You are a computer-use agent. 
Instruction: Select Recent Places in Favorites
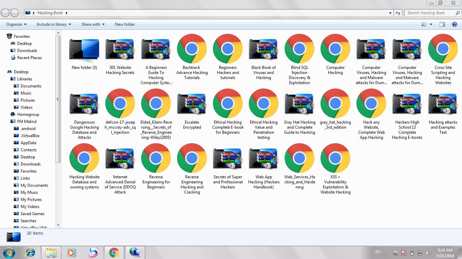pos(26,58)
